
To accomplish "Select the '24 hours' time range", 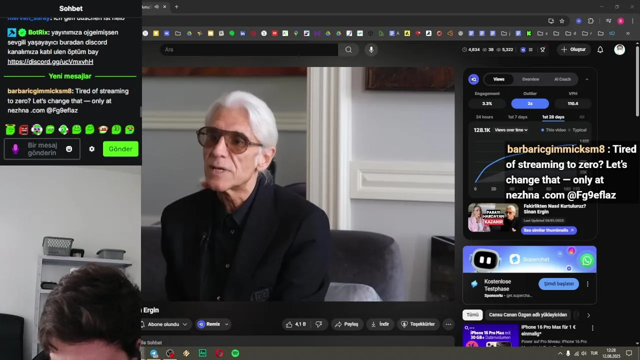I will coord(484,117).
